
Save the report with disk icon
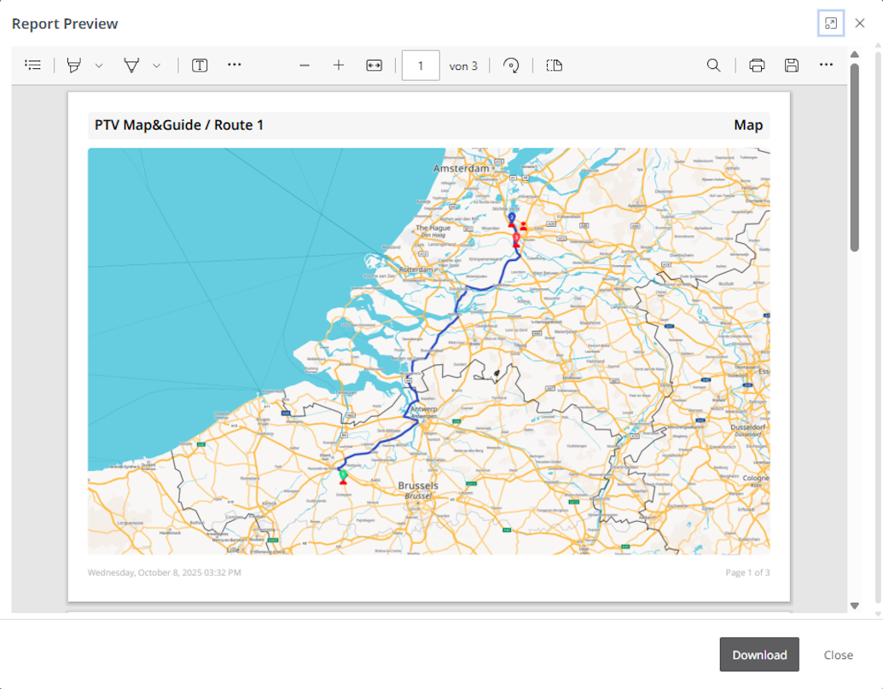[792, 65]
